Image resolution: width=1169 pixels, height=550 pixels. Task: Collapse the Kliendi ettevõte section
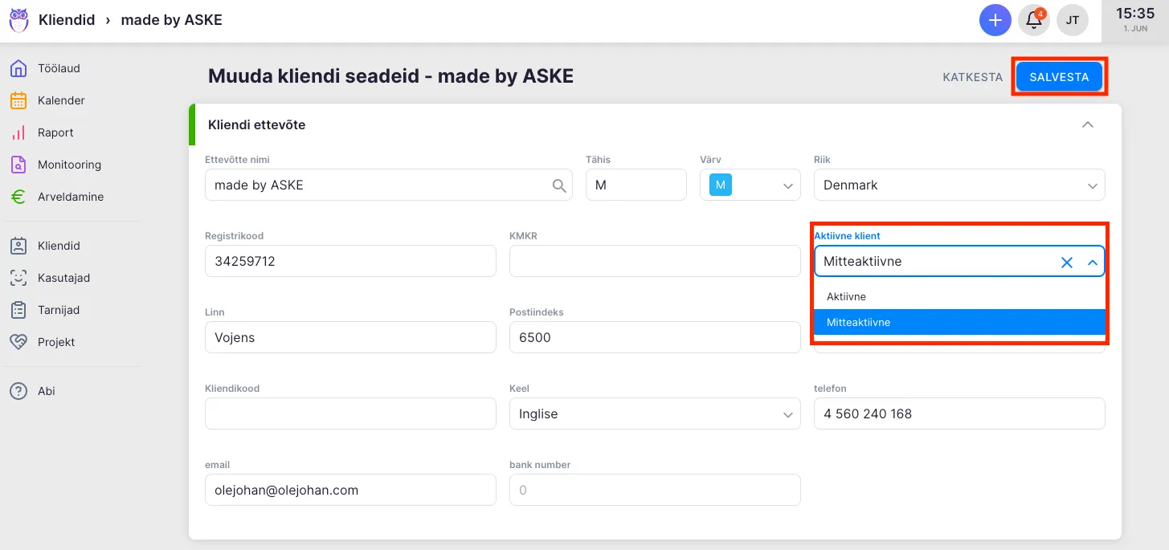[x=1087, y=124]
